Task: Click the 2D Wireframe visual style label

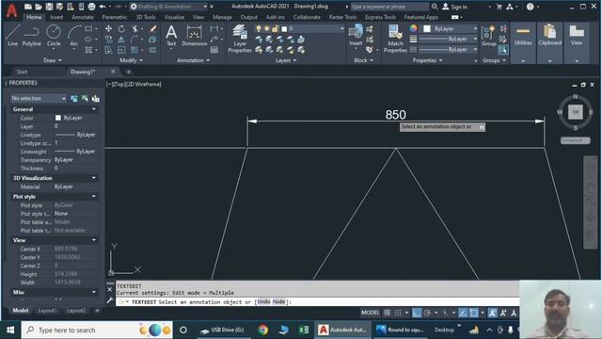Action: (144, 84)
